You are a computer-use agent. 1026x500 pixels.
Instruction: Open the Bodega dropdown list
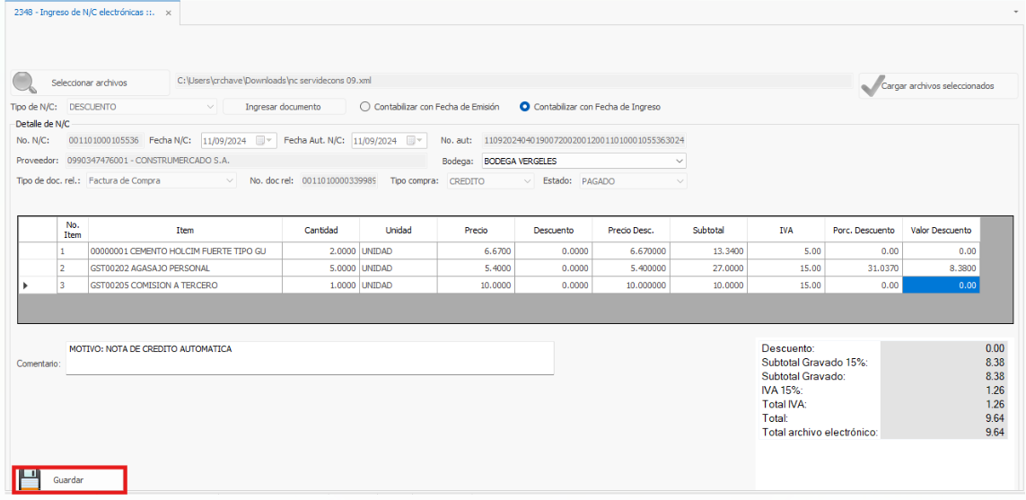tap(678, 161)
